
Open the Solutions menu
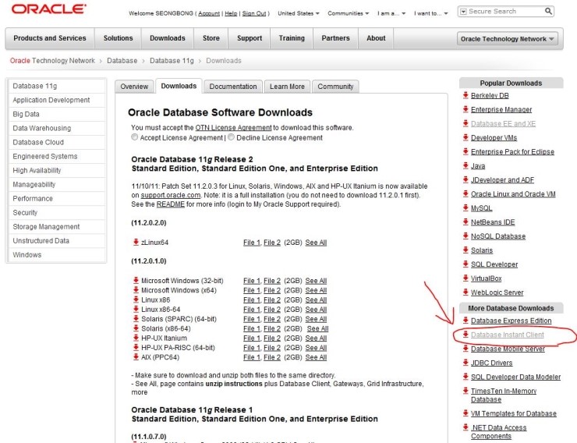coord(118,38)
